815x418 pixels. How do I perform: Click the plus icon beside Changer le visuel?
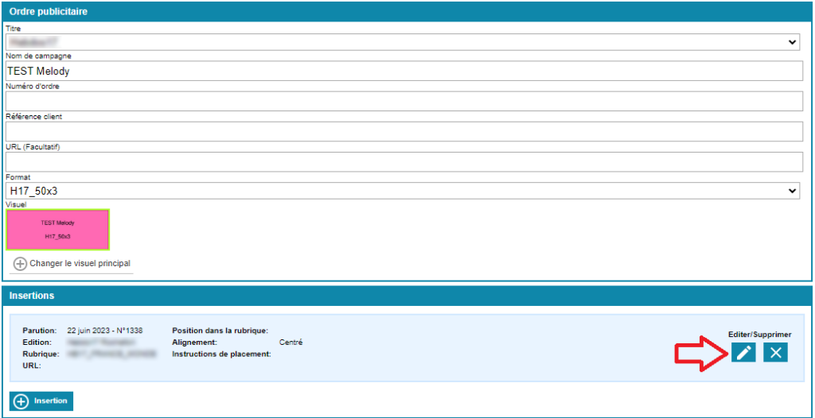click(20, 264)
